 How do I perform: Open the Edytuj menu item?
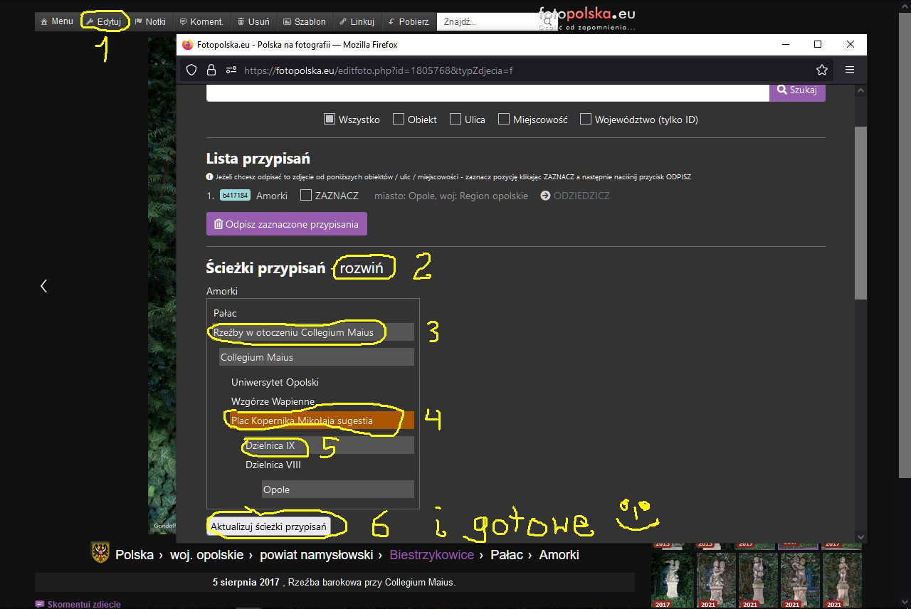103,21
